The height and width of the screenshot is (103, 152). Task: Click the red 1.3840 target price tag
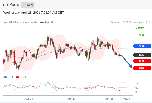point(142,68)
